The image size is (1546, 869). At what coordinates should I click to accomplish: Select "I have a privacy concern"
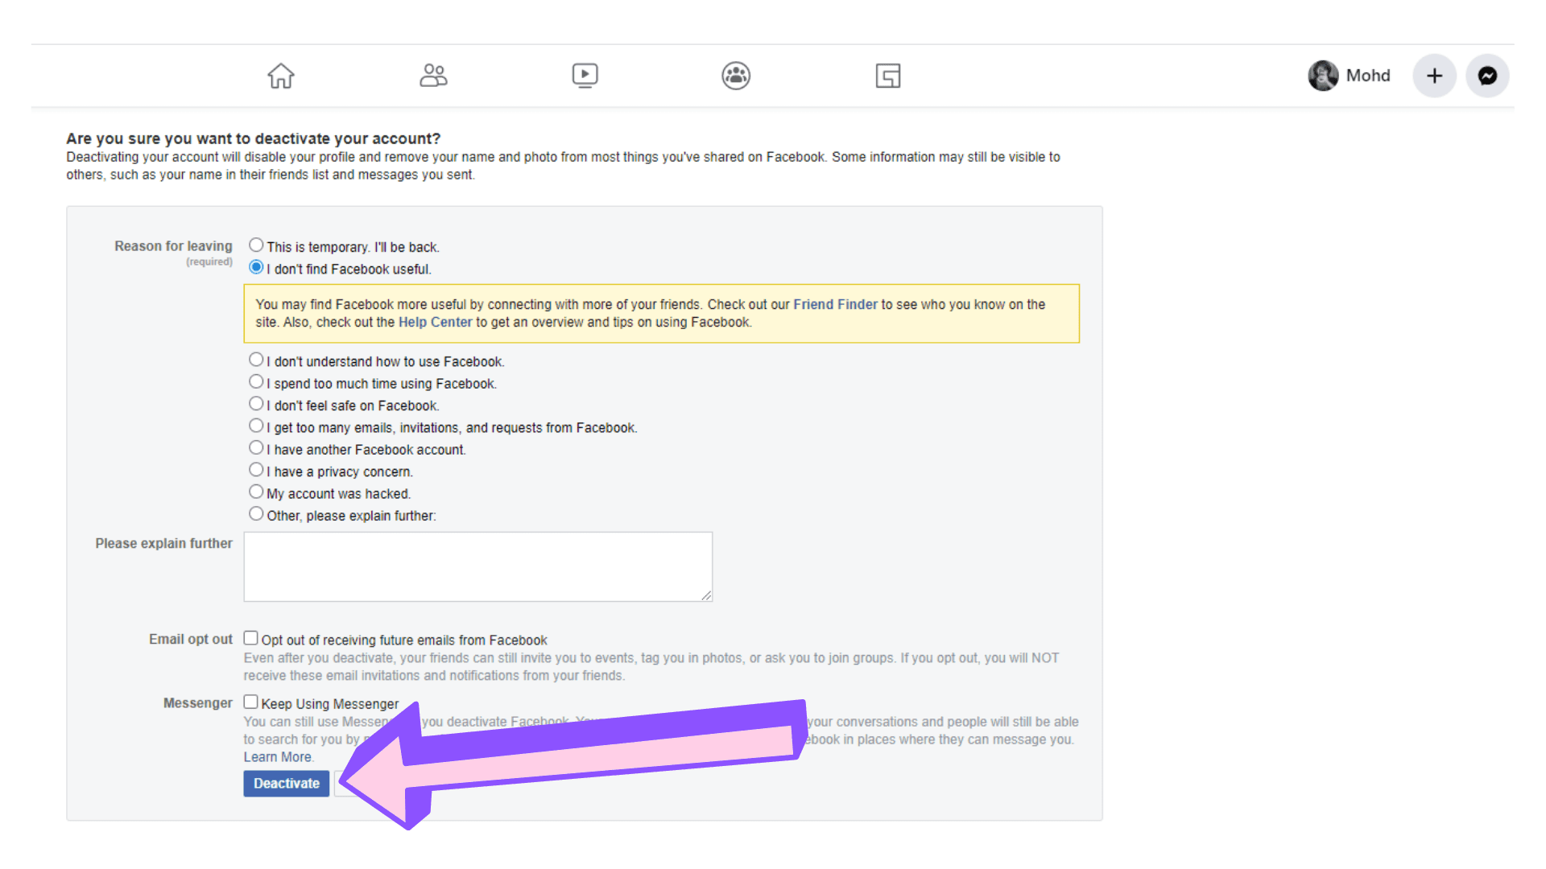pos(256,470)
